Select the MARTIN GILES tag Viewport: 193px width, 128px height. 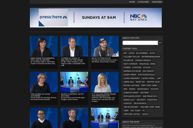[153, 82]
